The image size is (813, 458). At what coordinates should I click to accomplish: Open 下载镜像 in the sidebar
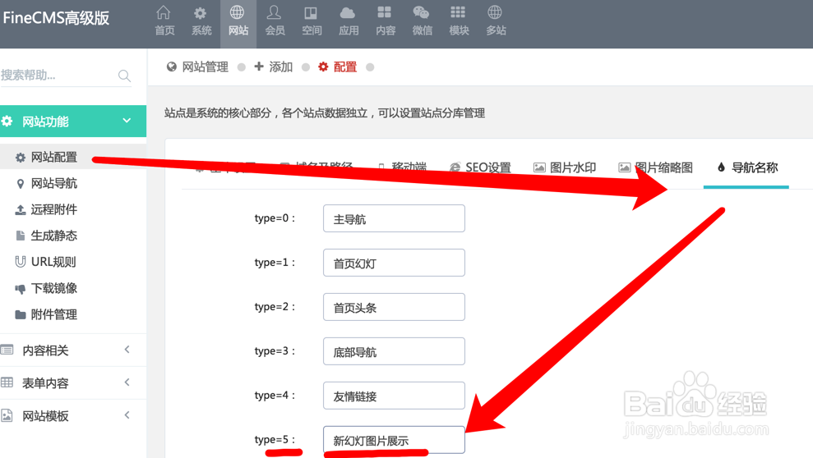tap(54, 288)
